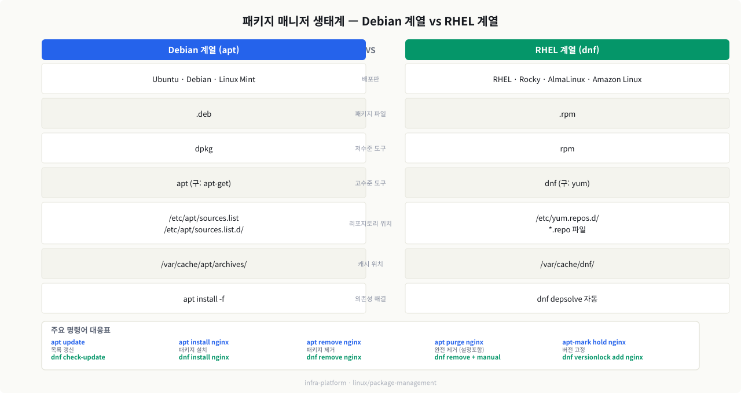Viewport: 741px width, 393px height.
Task: Click the dnf install nginx command
Action: coord(204,357)
